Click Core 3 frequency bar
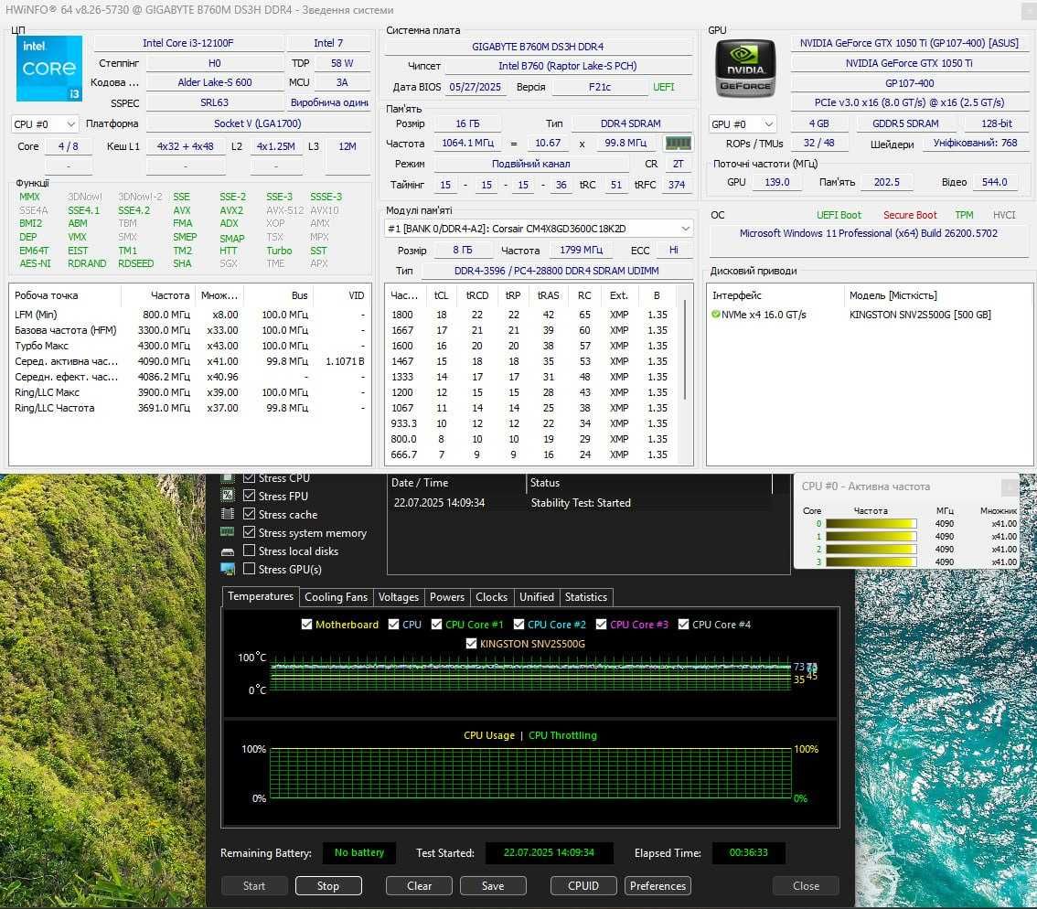The height and width of the screenshot is (909, 1037). (871, 562)
